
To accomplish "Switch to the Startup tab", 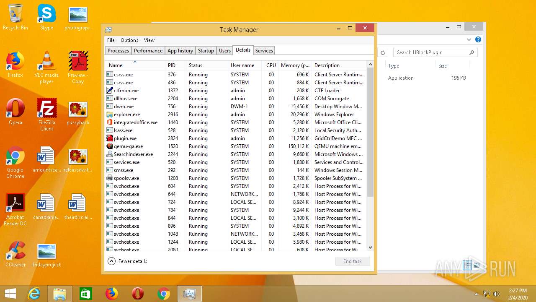I will [x=206, y=51].
